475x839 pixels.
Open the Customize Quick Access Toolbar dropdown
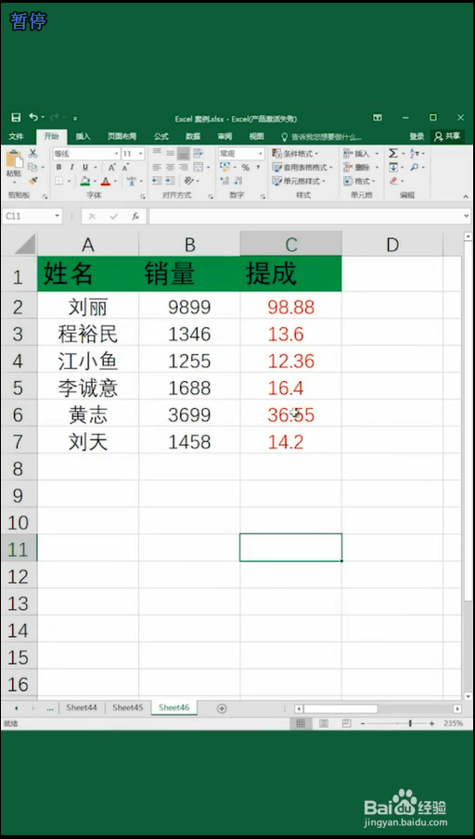75,118
